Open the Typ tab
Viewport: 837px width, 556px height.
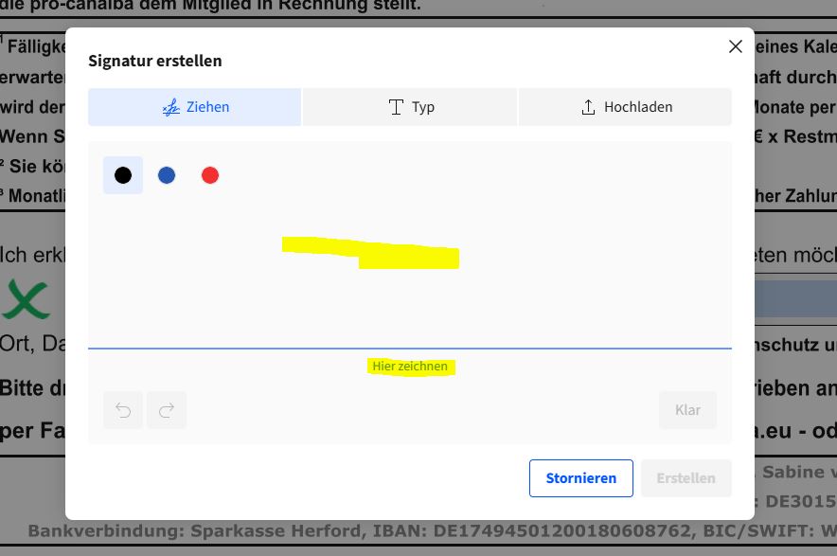410,107
